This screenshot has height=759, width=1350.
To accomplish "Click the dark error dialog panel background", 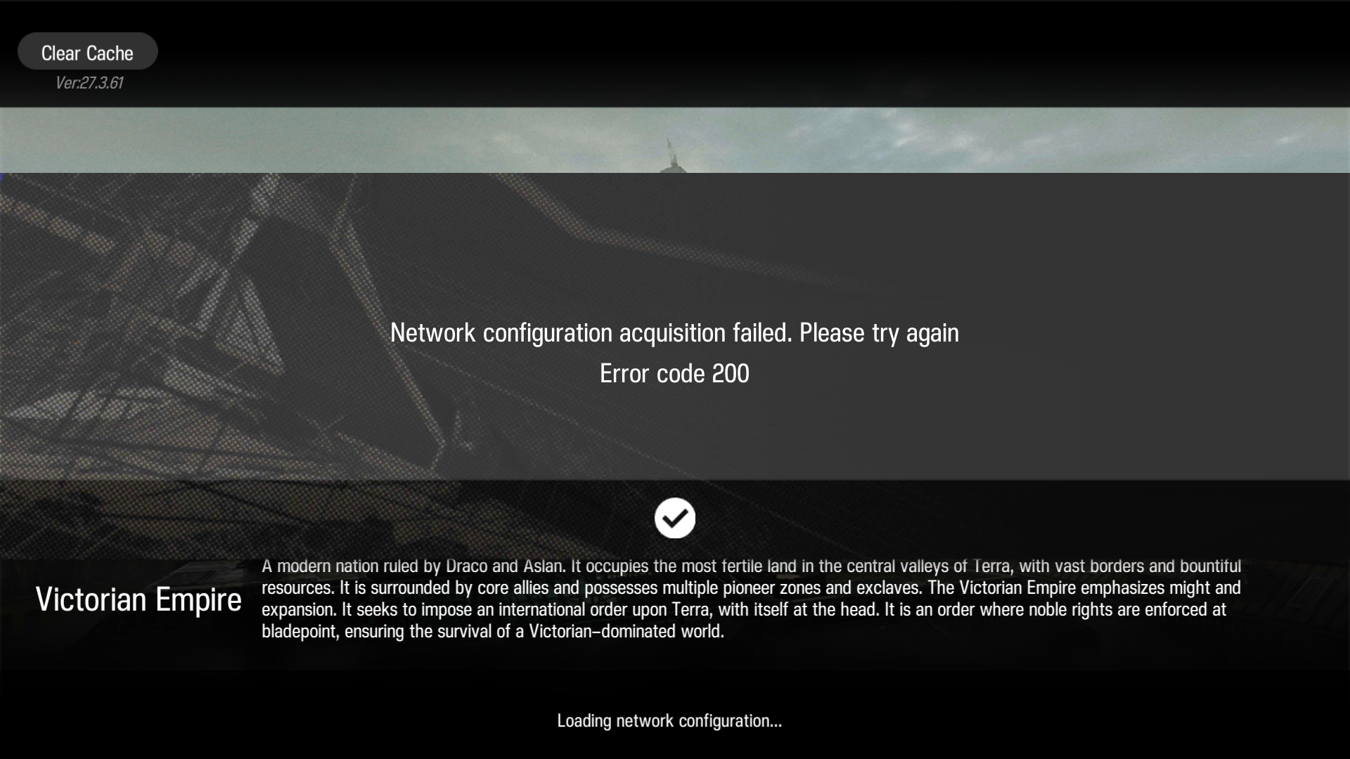I will (675, 436).
